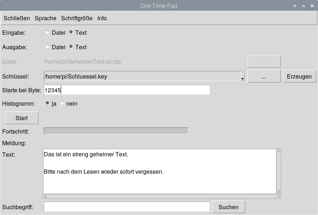The height and width of the screenshot is (215, 318).
Task: Choose 'nein' for Histogramm option
Action: click(x=62, y=104)
